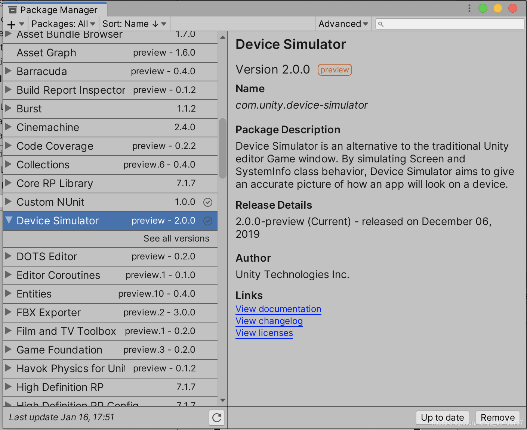
Task: Select the Custom NUnit package name
Action: coord(50,202)
